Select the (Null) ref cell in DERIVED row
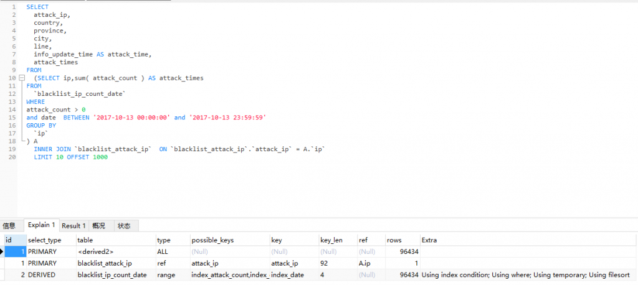 pyautogui.click(x=371, y=275)
